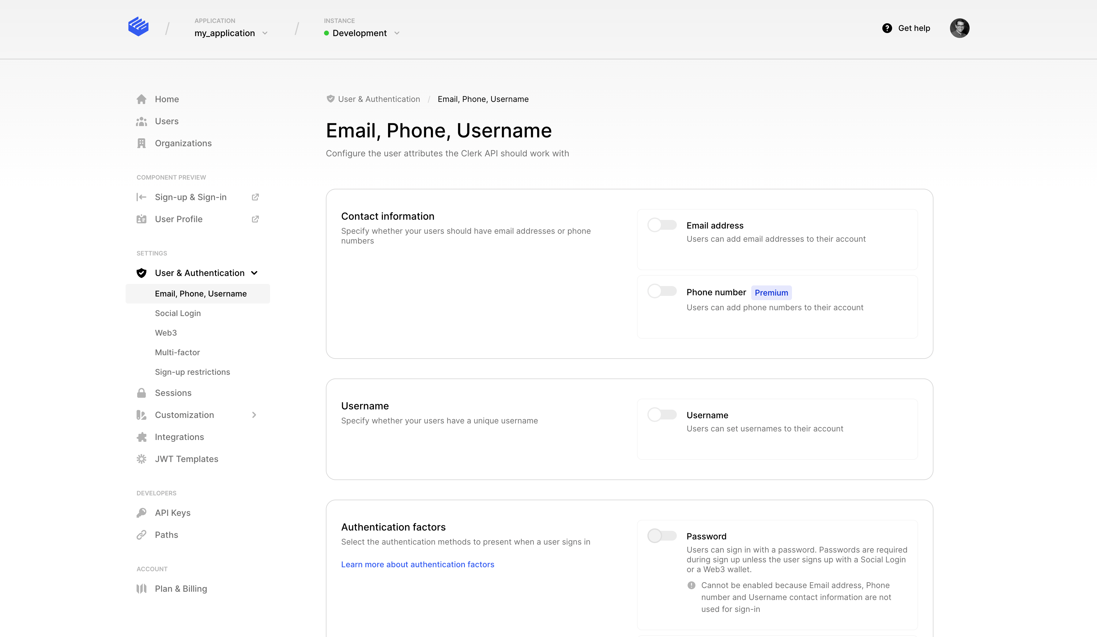The width and height of the screenshot is (1097, 637).
Task: Click the API Keys key icon
Action: tap(141, 513)
